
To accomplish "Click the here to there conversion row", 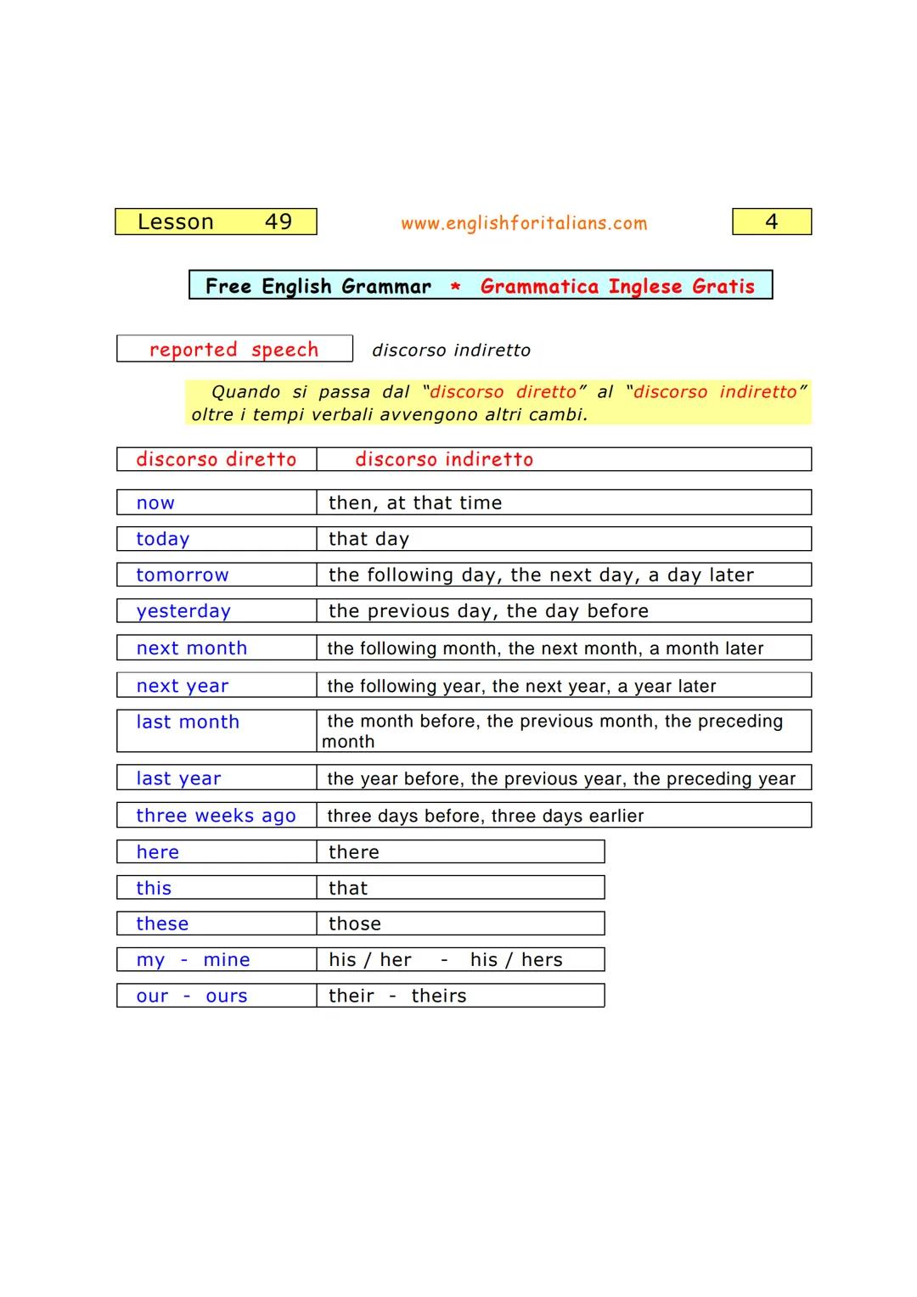I will coord(157,851).
